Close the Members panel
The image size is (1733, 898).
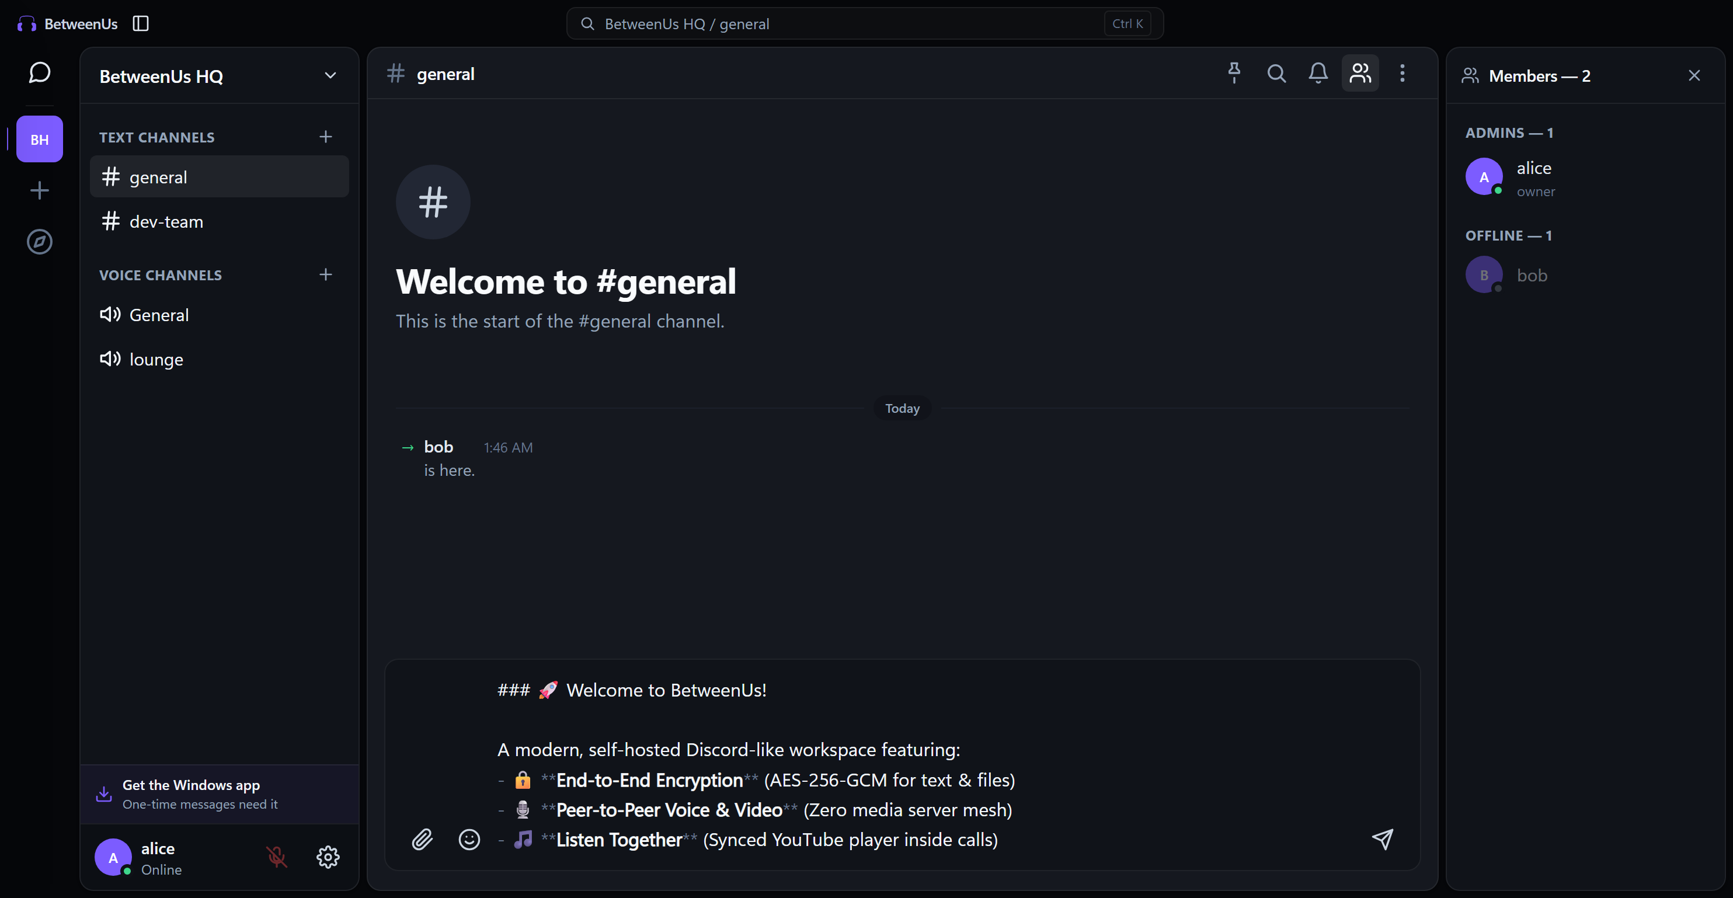coord(1694,75)
